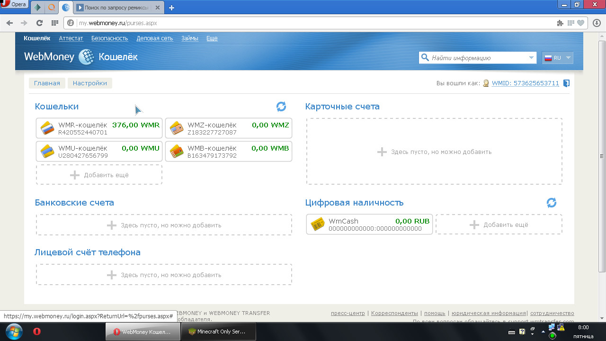Switch to the pinned orange Q tab
The height and width of the screenshot is (341, 606).
tap(52, 8)
